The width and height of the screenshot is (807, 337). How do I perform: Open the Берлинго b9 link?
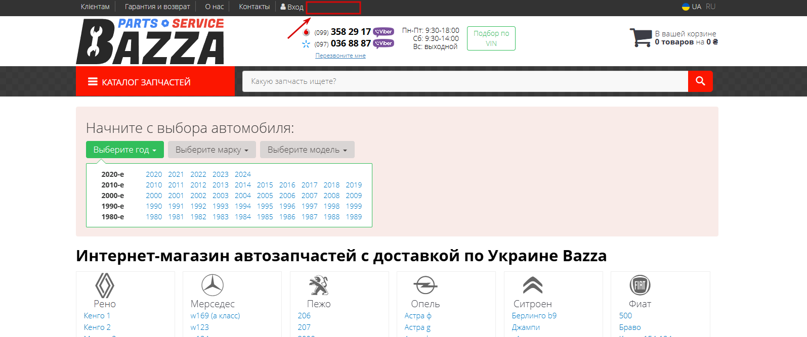[534, 316]
